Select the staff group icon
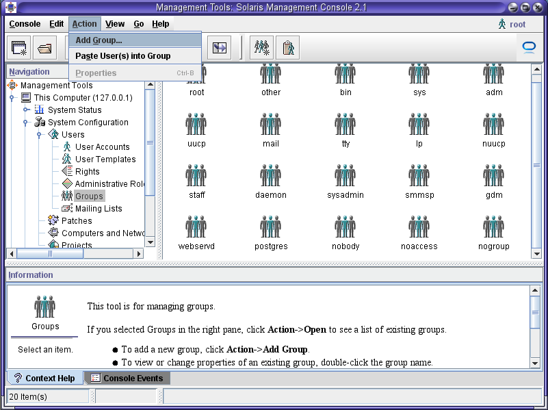548x410 pixels. [196, 175]
